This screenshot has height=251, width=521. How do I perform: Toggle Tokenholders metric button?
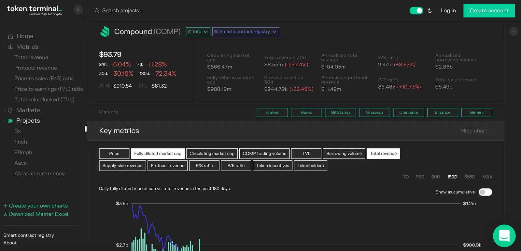[311, 166]
